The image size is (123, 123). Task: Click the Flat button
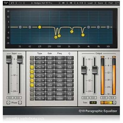(x=111, y=3)
